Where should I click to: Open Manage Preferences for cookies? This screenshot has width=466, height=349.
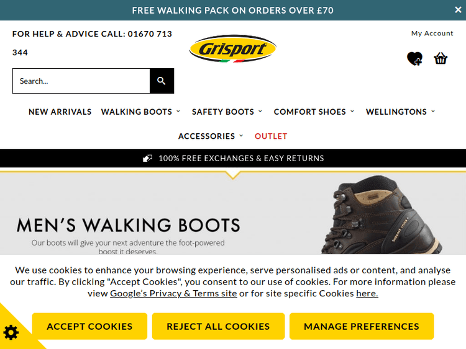362,326
